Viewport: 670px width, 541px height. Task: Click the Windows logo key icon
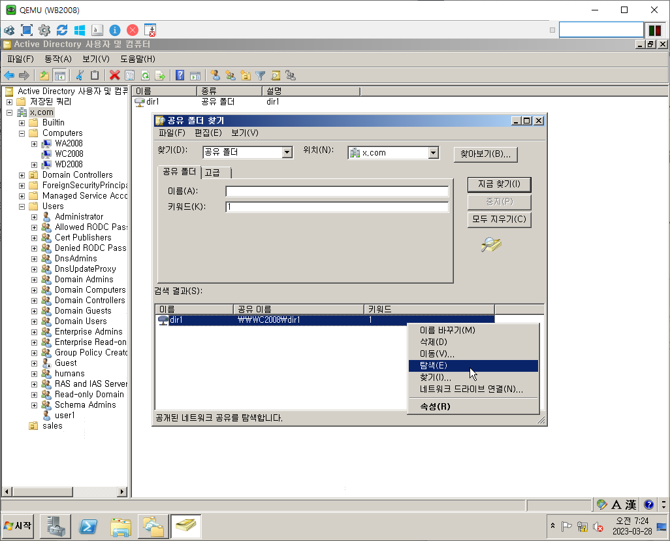[x=80, y=30]
